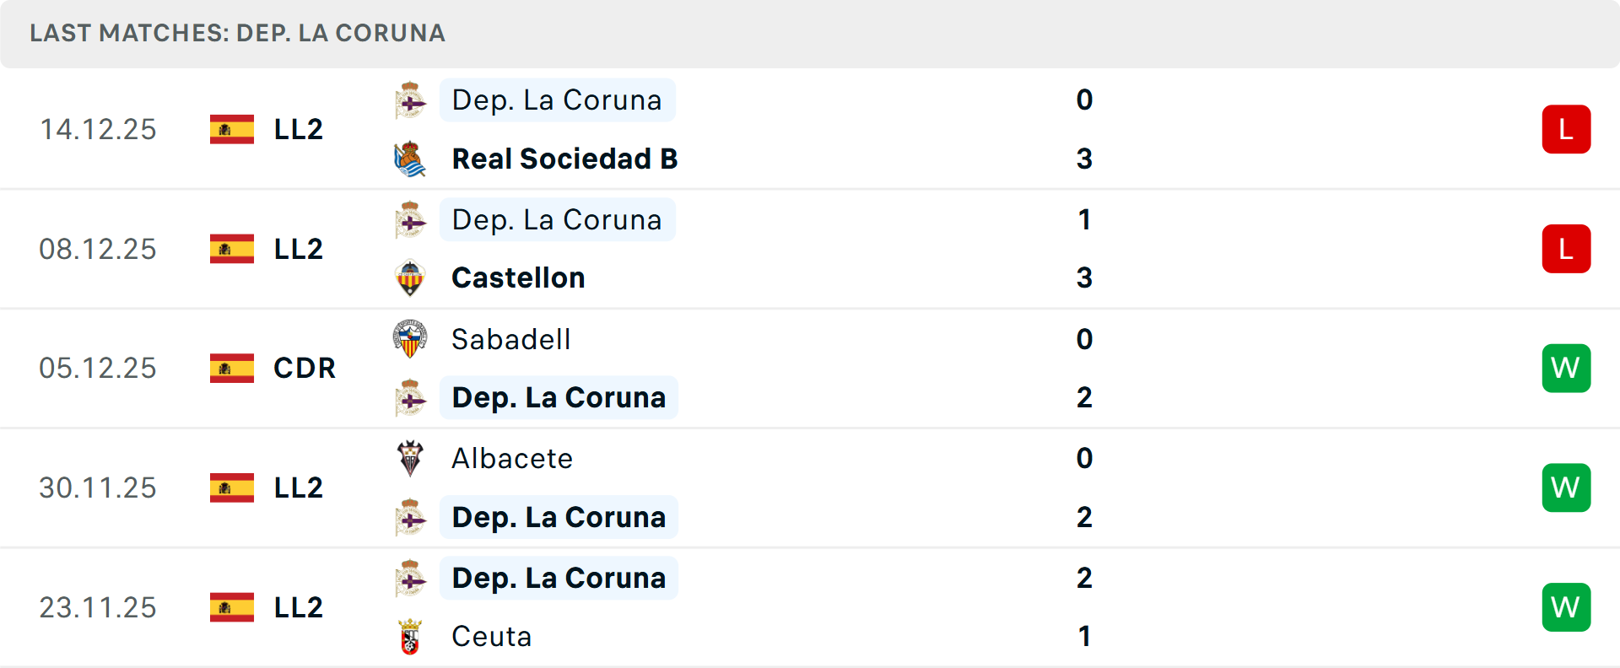Click the Ceuta club crest
The image size is (1620, 668).
(x=410, y=637)
